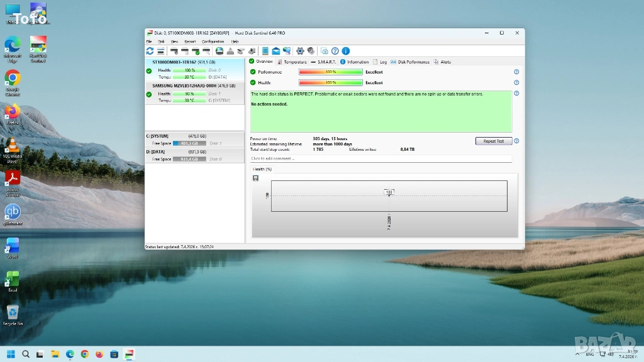Image resolution: width=644 pixels, height=362 pixels.
Task: Click the help icon next to Repeat Test
Action: coord(516,141)
